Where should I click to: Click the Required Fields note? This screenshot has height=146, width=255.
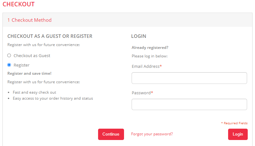[x=234, y=123]
